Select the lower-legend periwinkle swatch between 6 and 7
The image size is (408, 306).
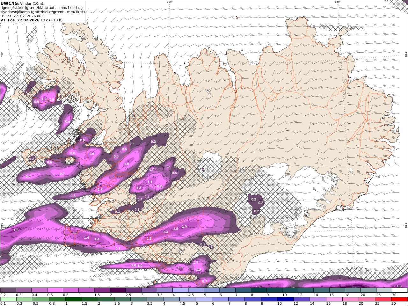pyautogui.click(x=220, y=299)
